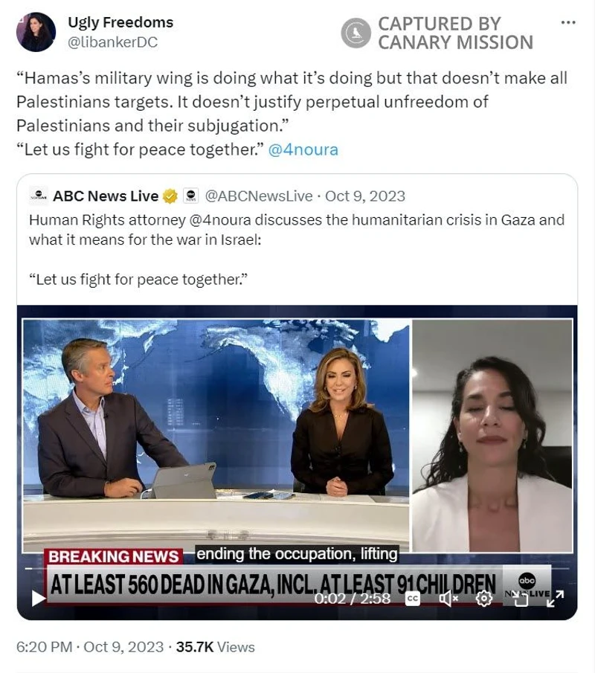The image size is (595, 673).
Task: Unmute the video speaker icon
Action: click(448, 599)
